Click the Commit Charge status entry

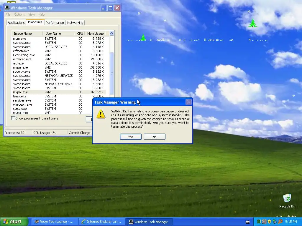80,133
